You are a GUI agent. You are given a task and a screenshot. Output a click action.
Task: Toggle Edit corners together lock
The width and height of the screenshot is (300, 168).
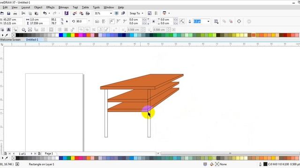[x=153, y=21]
